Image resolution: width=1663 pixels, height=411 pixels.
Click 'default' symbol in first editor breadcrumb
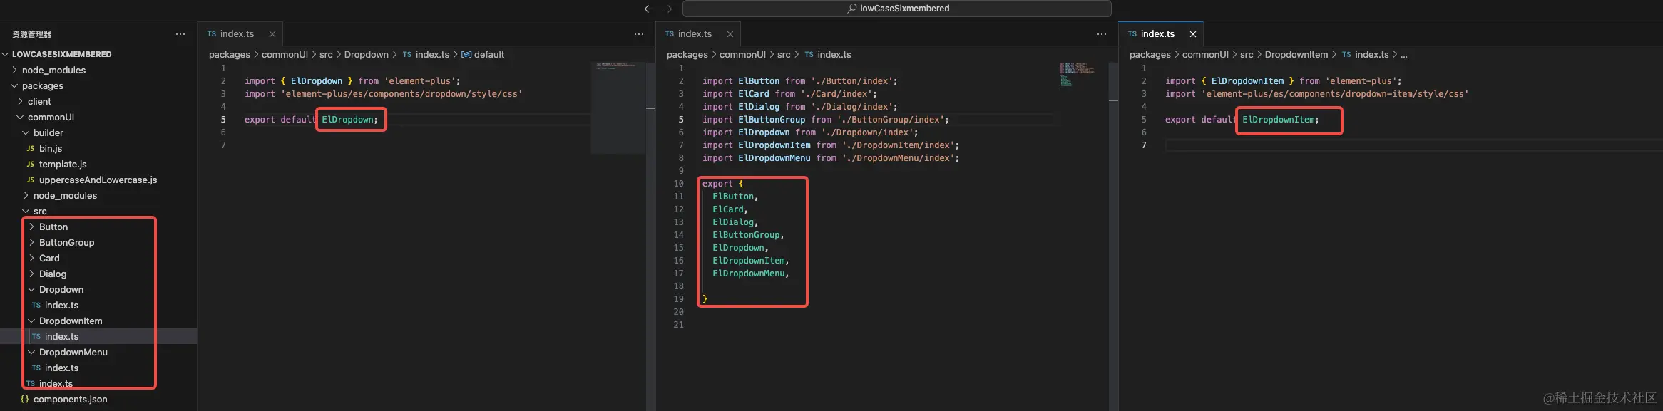tap(483, 54)
